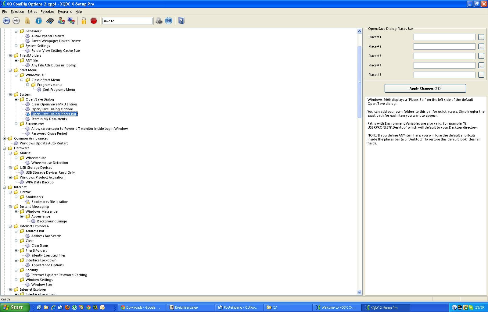Open search with the binoculars icon

[x=50, y=21]
